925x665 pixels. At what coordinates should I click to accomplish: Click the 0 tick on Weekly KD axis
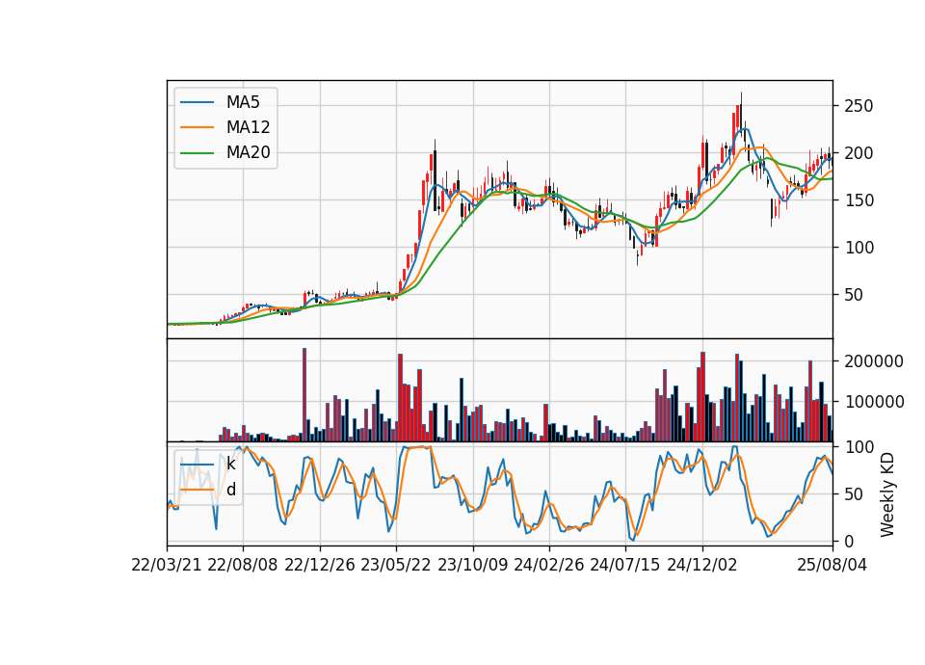click(849, 541)
